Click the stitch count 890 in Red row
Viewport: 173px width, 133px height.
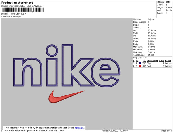[144, 66]
